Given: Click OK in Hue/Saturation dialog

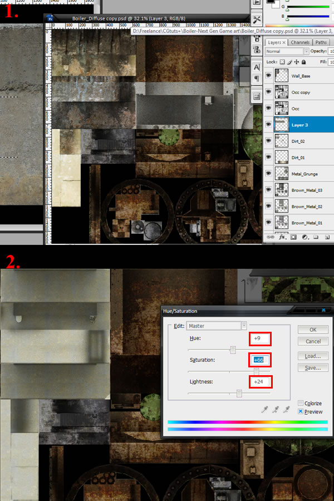Looking at the screenshot, I should [313, 330].
